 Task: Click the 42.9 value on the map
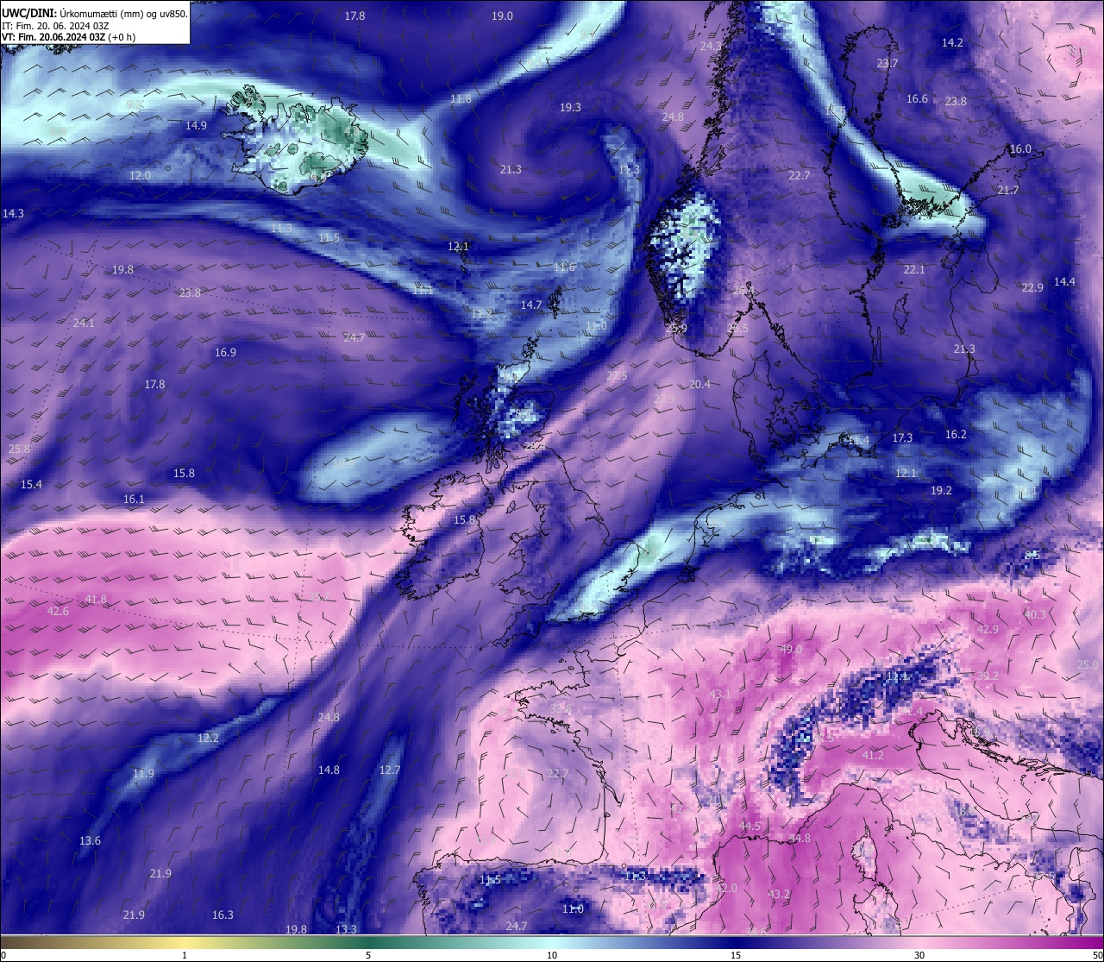(x=987, y=629)
